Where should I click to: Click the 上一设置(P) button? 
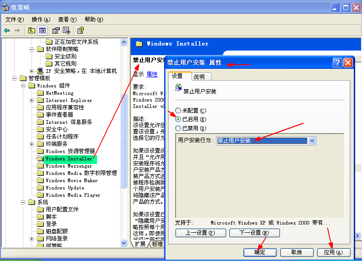pyautogui.click(x=201, y=233)
